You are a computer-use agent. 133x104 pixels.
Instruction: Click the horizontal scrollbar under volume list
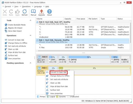click(78, 51)
